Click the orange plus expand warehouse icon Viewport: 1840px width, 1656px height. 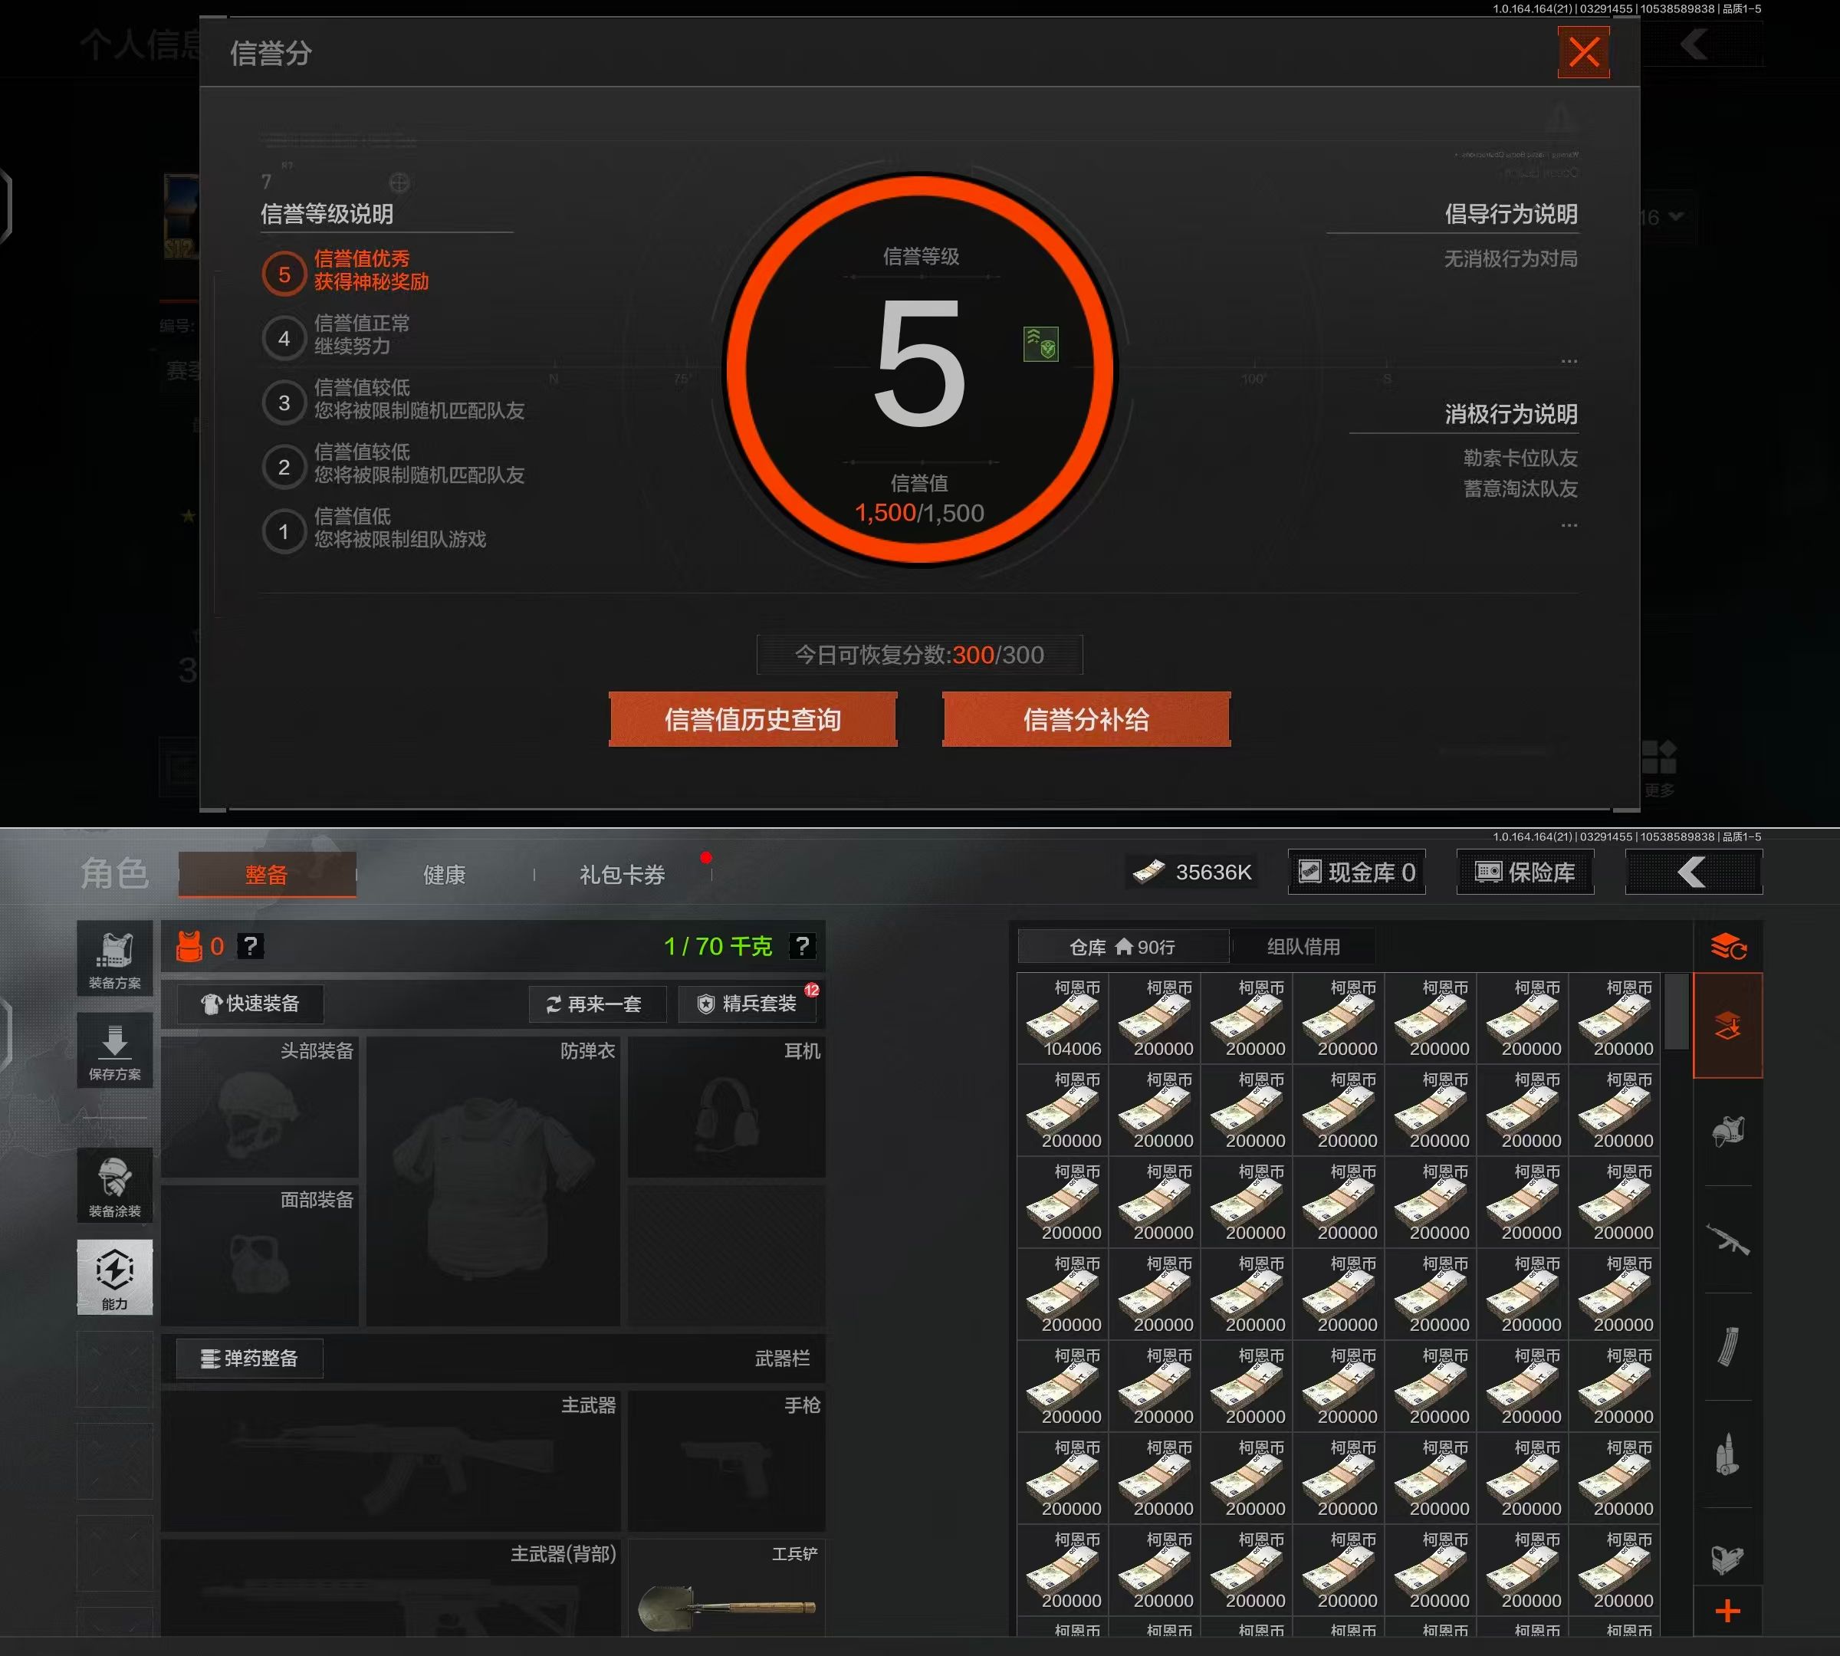click(1727, 1612)
